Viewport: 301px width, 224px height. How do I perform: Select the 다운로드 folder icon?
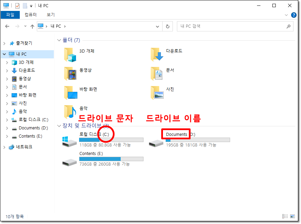point(157,55)
